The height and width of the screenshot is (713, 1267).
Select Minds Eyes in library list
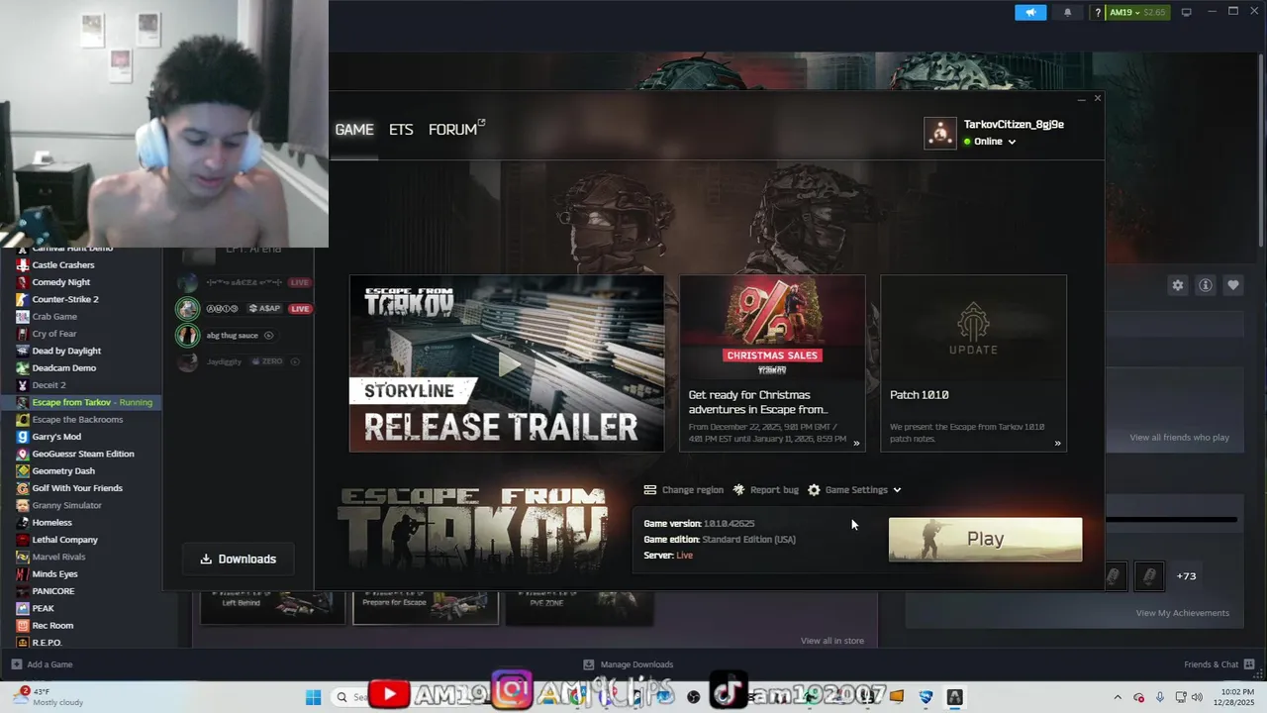(x=54, y=573)
